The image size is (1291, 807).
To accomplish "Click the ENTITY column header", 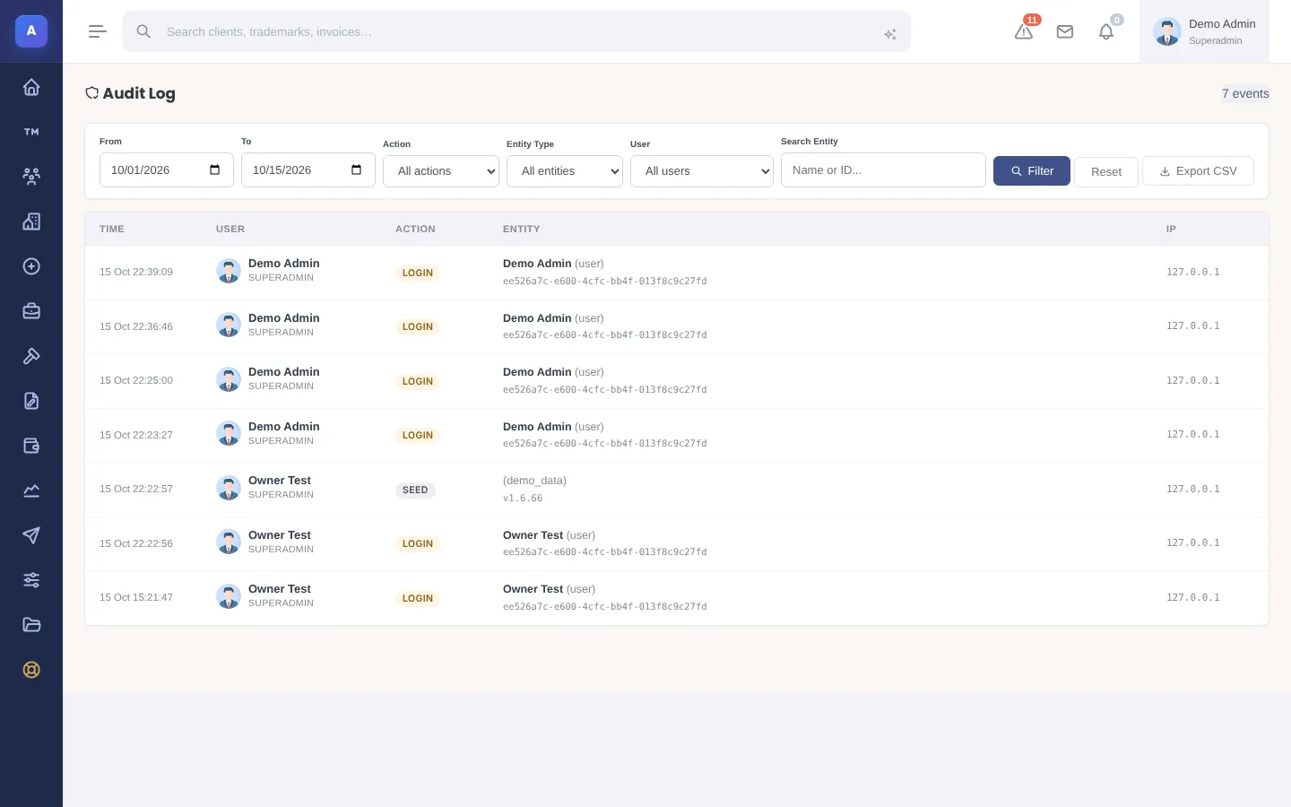I will [x=522, y=230].
